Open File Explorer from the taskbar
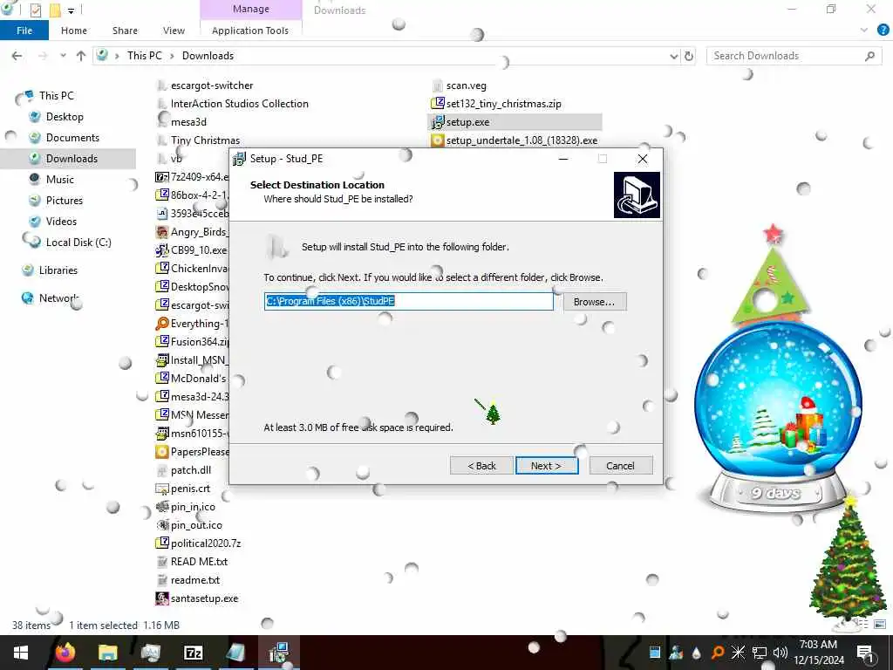 (x=107, y=653)
